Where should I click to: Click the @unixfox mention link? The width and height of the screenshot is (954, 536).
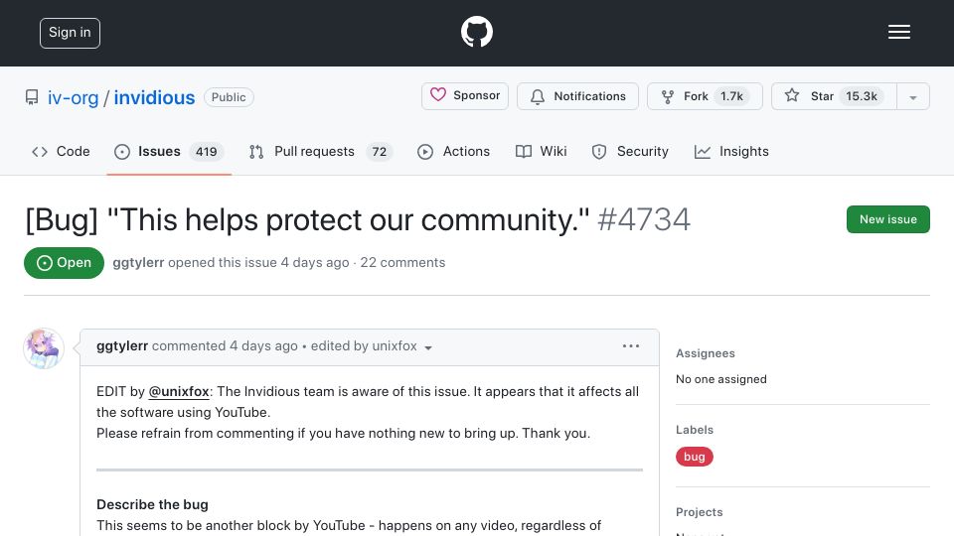click(x=179, y=391)
